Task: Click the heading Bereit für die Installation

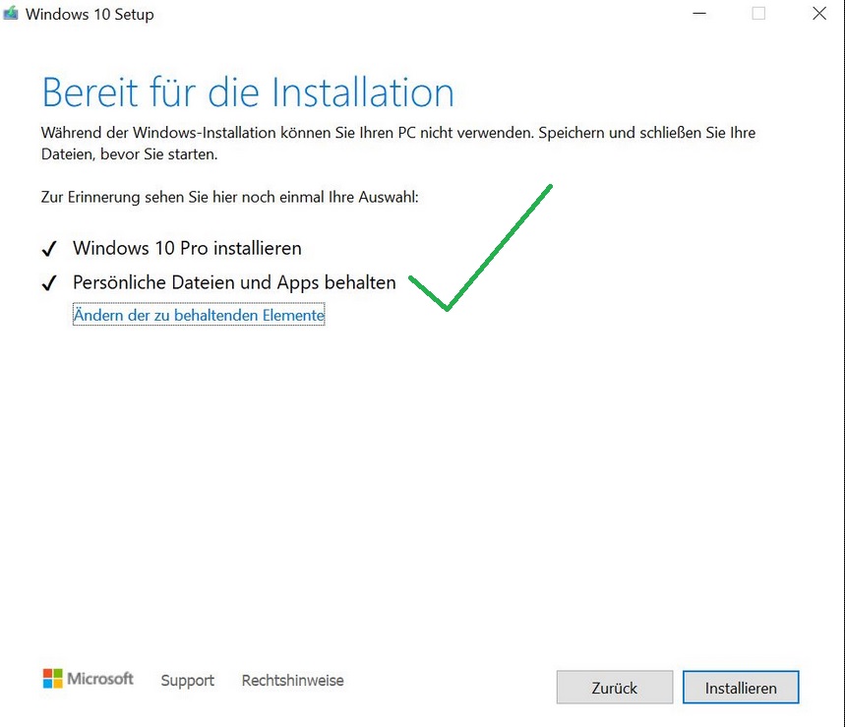Action: pyautogui.click(x=248, y=92)
